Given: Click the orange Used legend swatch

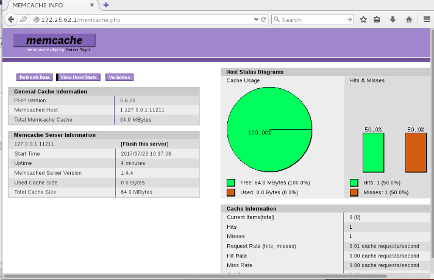Looking at the screenshot, I should pos(231,192).
